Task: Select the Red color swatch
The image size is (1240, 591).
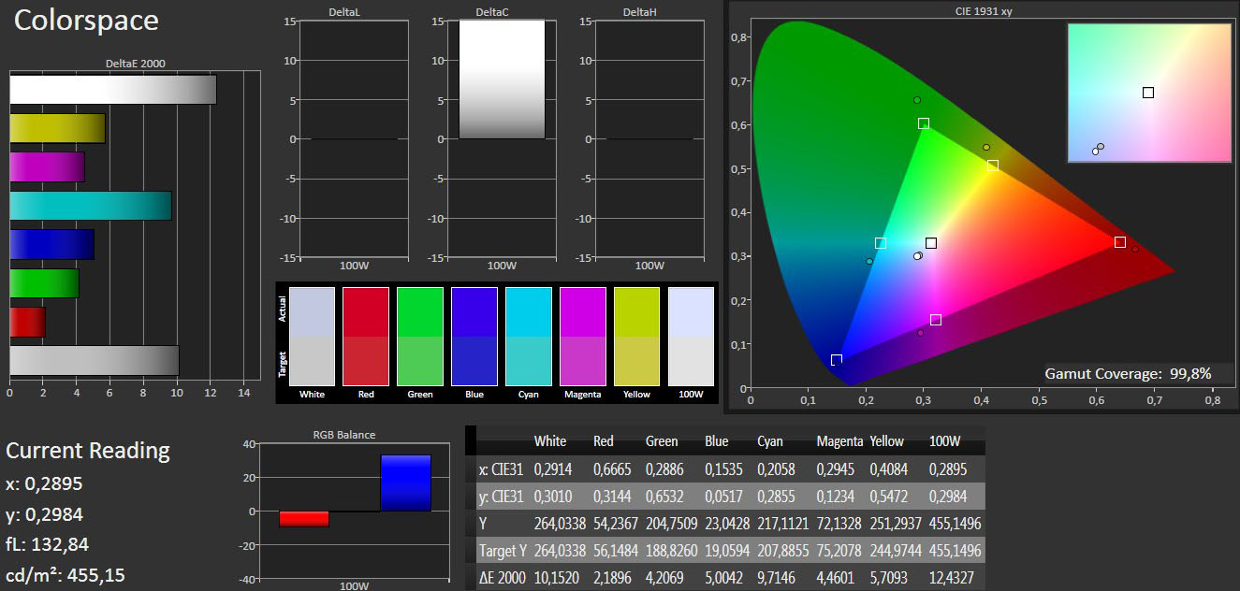Action: coord(366,337)
